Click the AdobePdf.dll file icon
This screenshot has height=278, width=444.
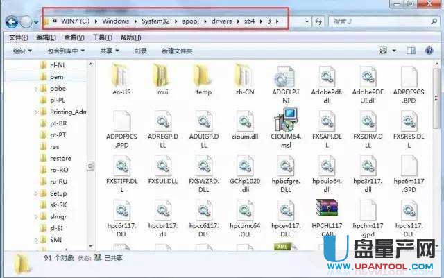coord(326,78)
